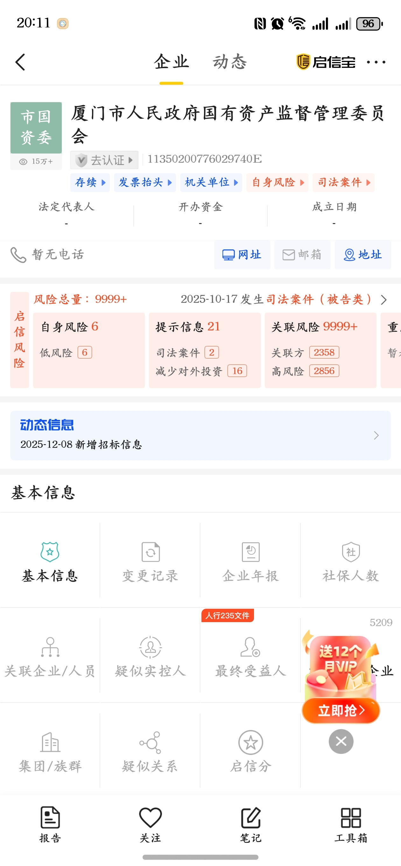Viewport: 401px width, 866px height.
Task: Tap the battery 96 indicator
Action: (369, 24)
